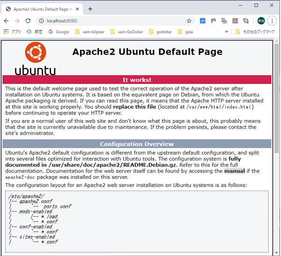Click the /usr/share/doc/apache2/README.Debian.gz text
The image size is (281, 256).
[x=112, y=165]
